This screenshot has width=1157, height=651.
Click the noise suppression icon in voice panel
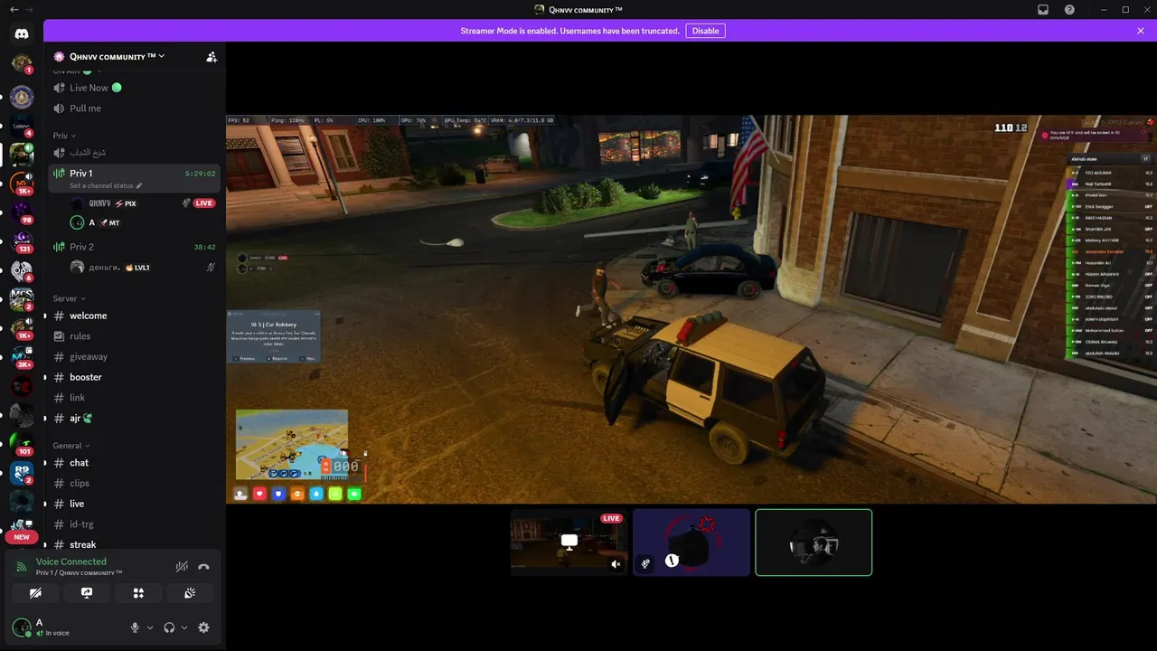pyautogui.click(x=182, y=567)
